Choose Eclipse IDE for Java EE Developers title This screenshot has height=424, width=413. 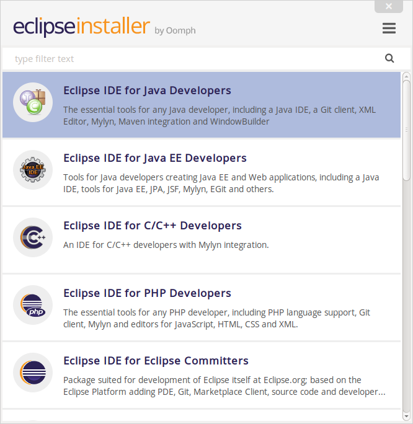[155, 158]
